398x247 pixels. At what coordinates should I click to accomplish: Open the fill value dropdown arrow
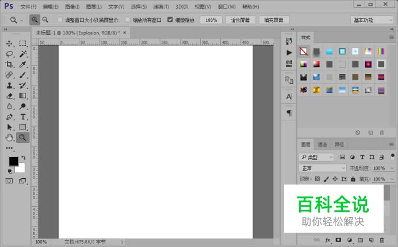(392, 179)
